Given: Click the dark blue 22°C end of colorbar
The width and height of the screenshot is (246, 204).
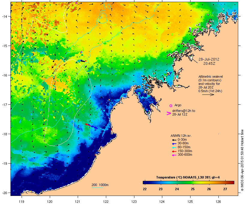Looking at the screenshot, I should coord(144,182).
